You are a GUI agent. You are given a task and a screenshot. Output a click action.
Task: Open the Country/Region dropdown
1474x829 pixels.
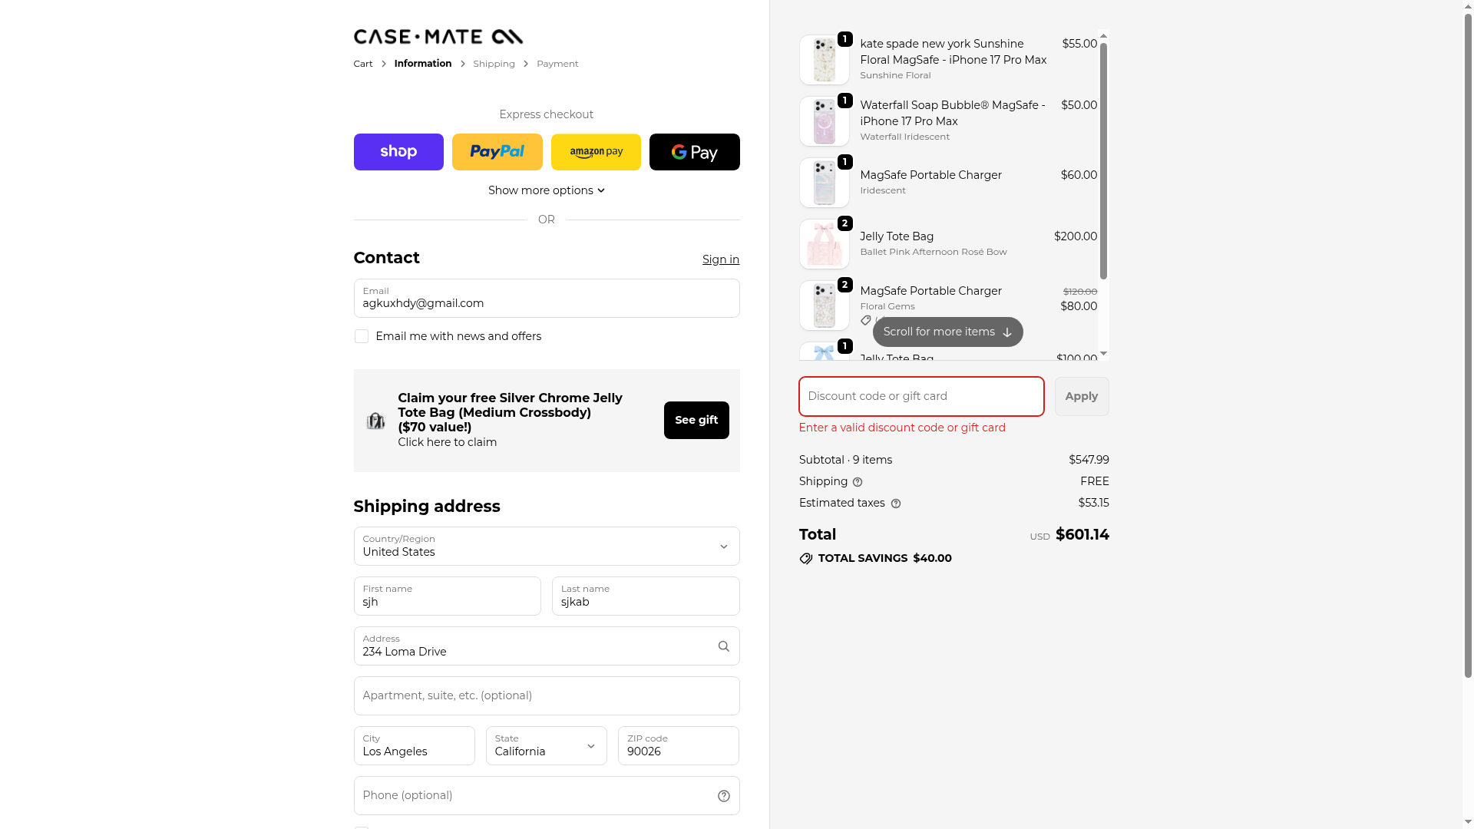click(546, 547)
